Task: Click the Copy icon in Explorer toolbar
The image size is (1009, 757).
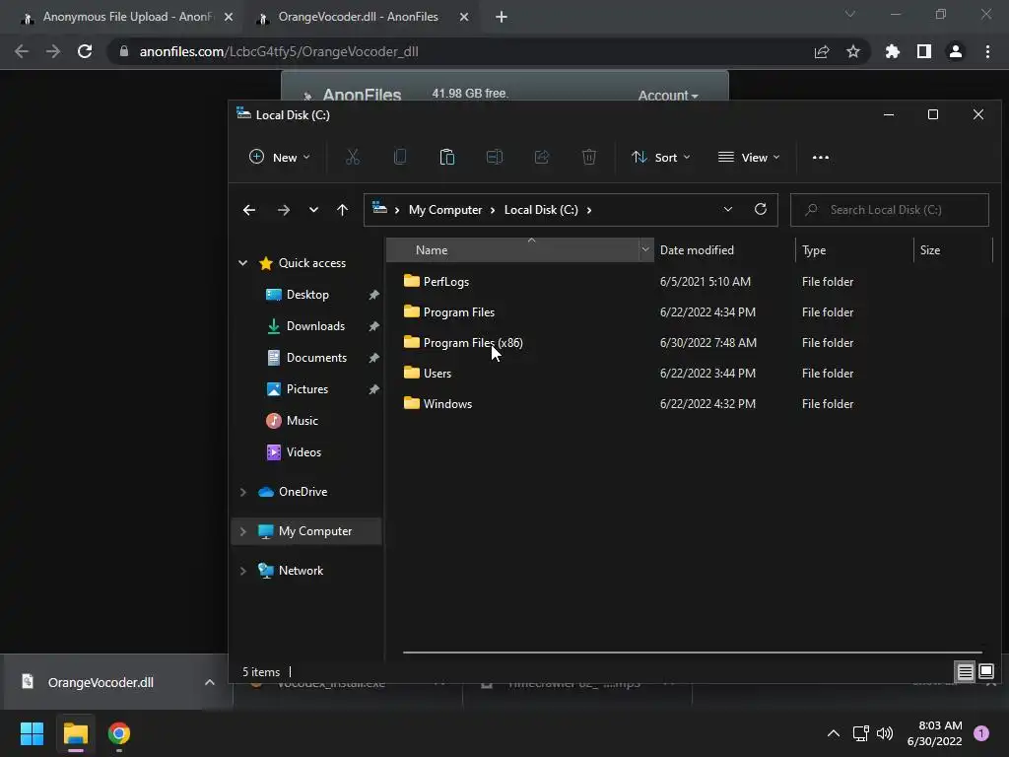Action: tap(400, 157)
